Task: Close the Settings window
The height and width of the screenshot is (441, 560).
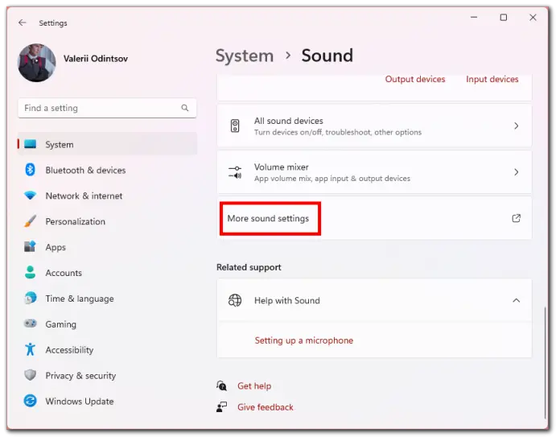Action: [x=533, y=17]
